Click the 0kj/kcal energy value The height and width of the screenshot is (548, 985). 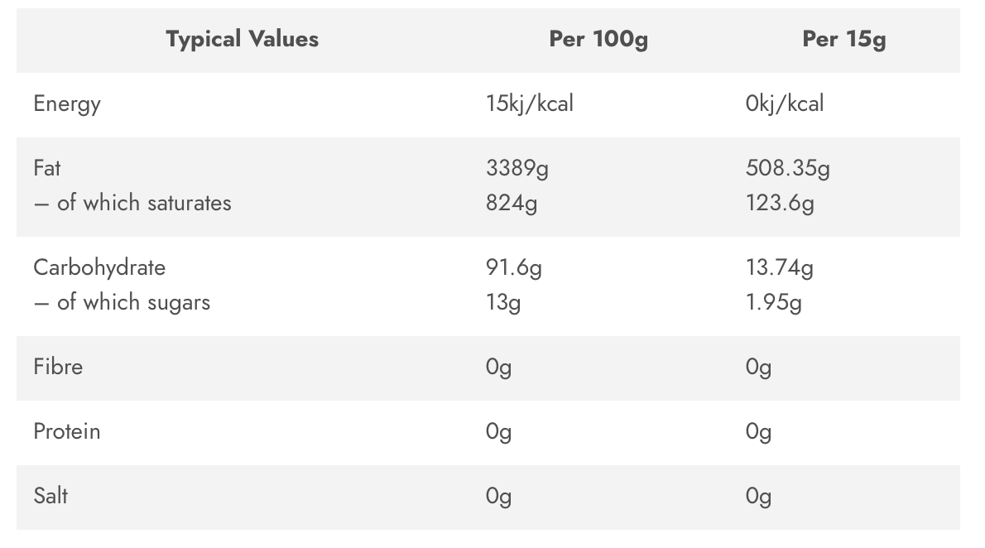click(x=784, y=103)
